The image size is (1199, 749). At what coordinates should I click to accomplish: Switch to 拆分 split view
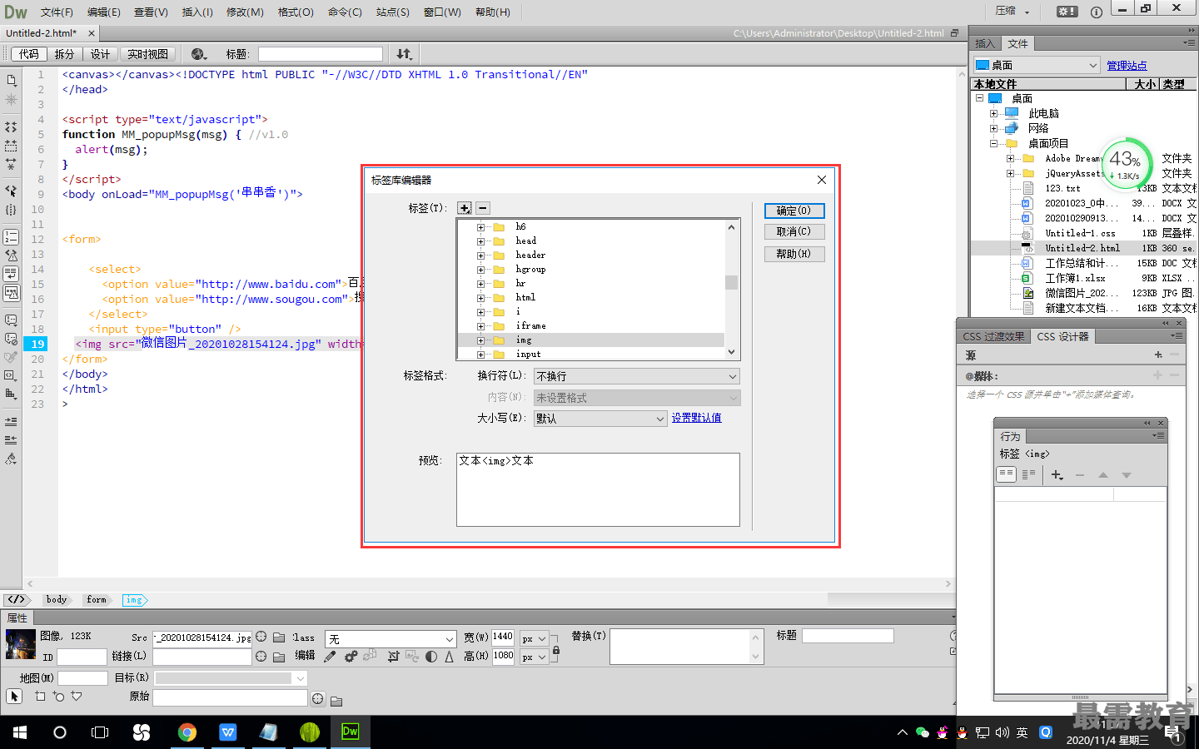point(64,54)
